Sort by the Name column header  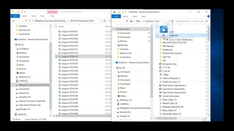point(61,26)
